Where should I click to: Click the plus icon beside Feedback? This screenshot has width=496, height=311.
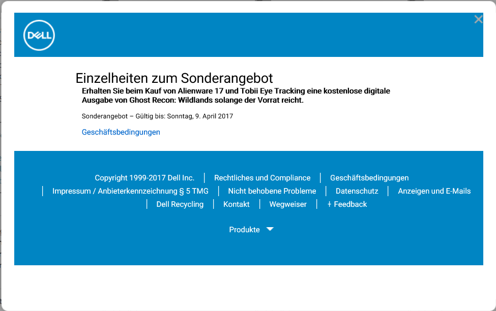[x=329, y=204]
